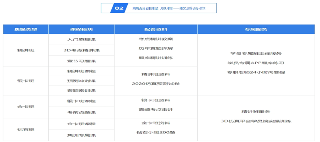
Task: Select the 集训专属课 course cell
Action: pos(81,135)
